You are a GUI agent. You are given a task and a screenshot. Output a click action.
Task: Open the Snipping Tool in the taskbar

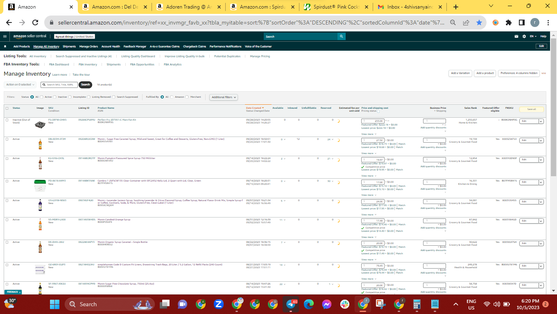pos(381,304)
